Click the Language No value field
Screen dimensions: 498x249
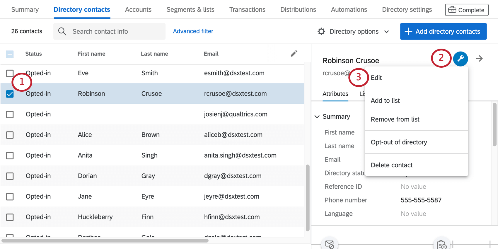click(413, 214)
